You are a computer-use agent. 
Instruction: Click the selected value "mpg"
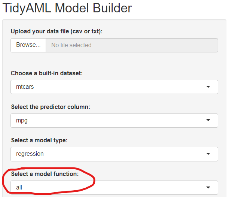pos(22,121)
